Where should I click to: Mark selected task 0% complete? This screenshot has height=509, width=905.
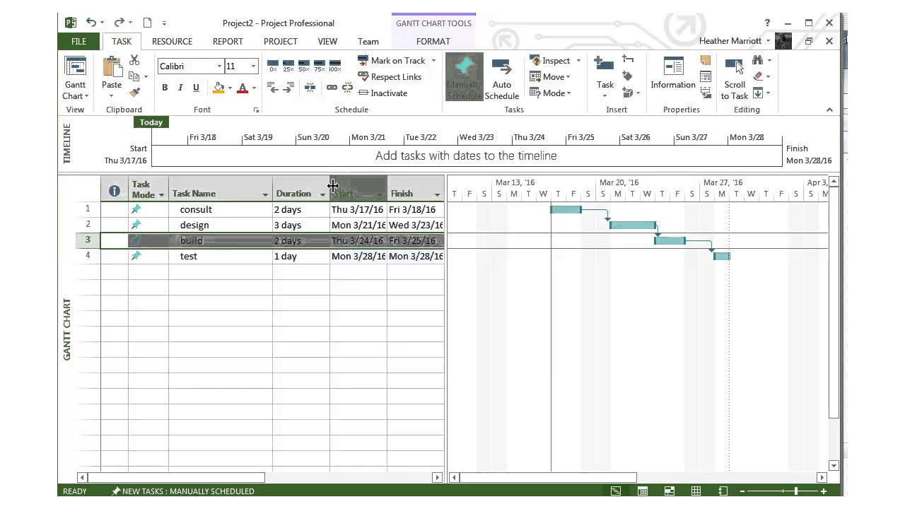[273, 66]
